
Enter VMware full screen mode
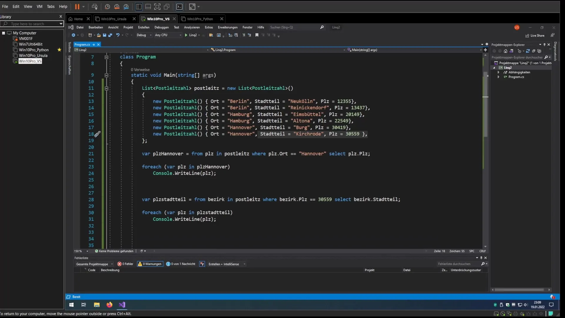coord(157,6)
